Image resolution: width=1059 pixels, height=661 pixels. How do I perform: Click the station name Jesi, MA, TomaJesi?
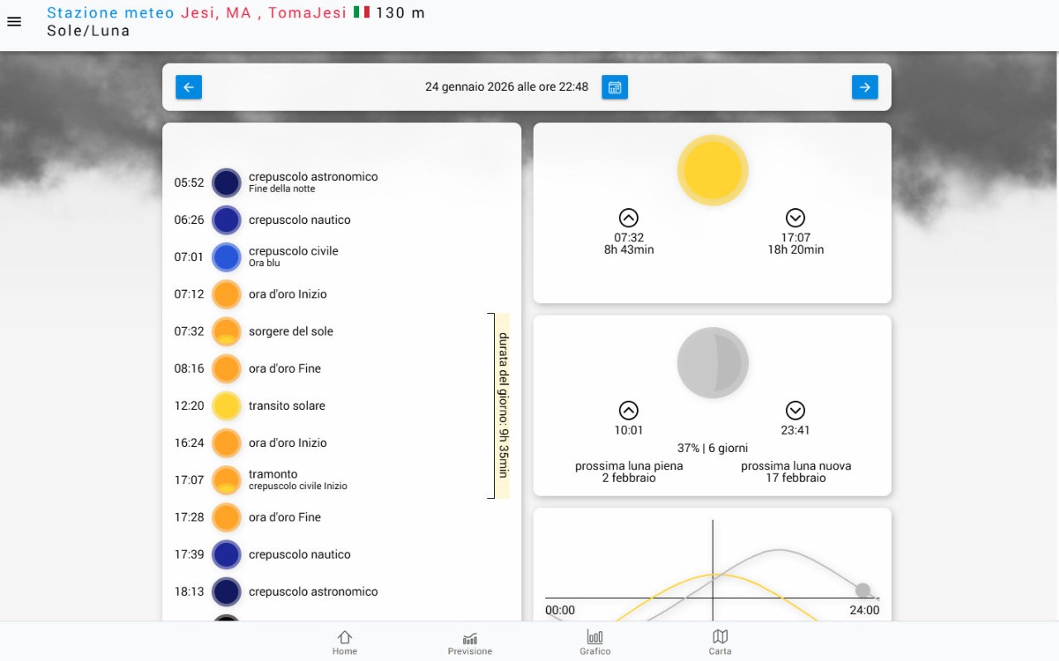point(264,12)
